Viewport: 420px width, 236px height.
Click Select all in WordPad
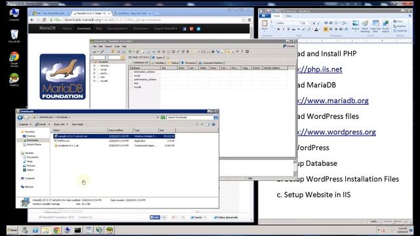tap(400, 31)
